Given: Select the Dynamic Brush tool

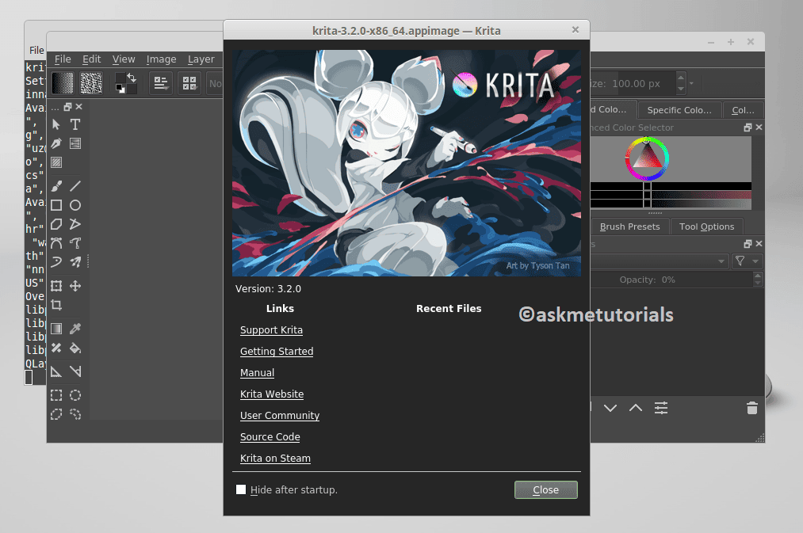Looking at the screenshot, I should tap(56, 262).
